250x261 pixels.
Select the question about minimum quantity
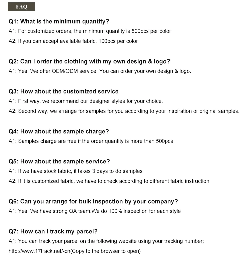[59, 21]
